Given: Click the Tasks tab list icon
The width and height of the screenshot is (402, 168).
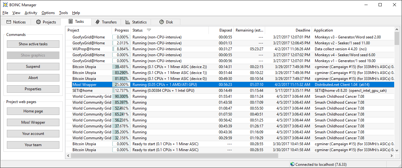Looking at the screenshot, I should pos(71,22).
